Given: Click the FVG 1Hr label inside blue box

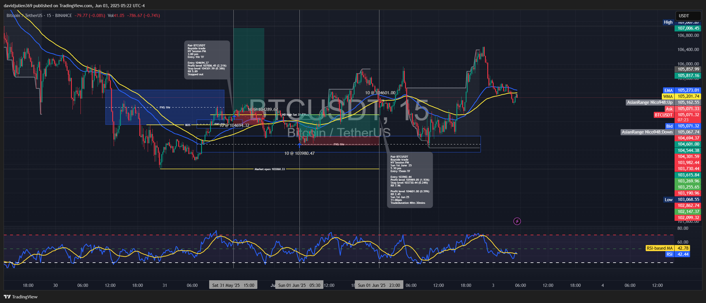Looking at the screenshot, I should tap(165, 108).
